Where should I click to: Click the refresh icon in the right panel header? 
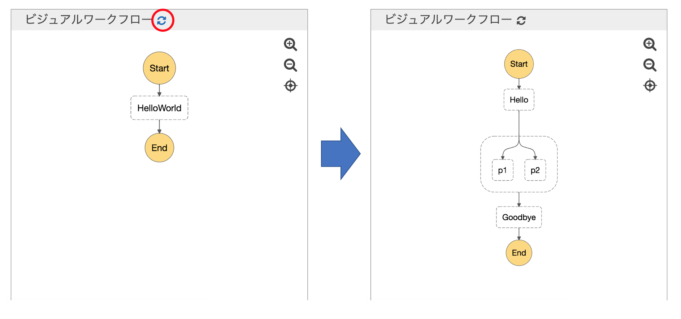[521, 21]
